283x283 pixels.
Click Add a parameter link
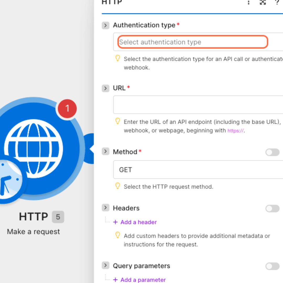pyautogui.click(x=143, y=280)
